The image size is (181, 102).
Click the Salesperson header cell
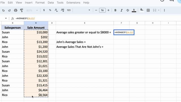12,27
